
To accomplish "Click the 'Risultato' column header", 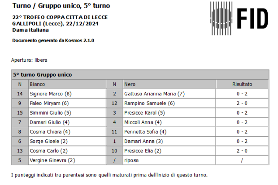I will 242,84.
